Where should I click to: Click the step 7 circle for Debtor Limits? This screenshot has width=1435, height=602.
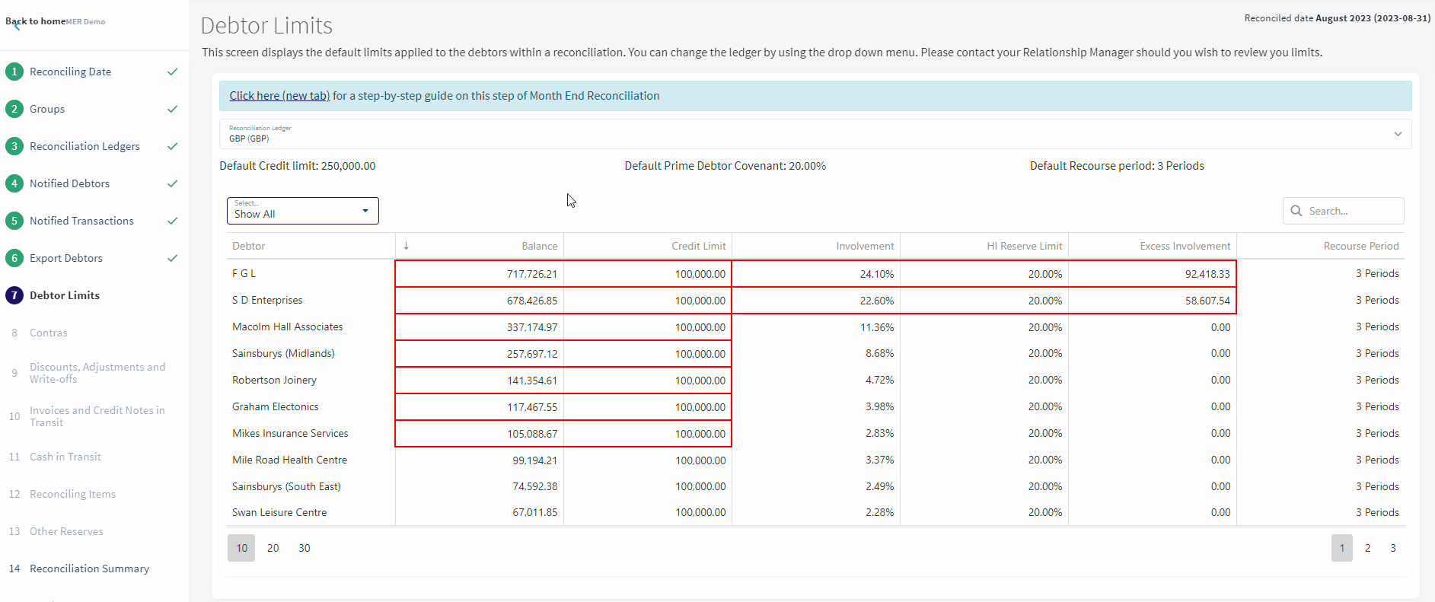pos(14,295)
